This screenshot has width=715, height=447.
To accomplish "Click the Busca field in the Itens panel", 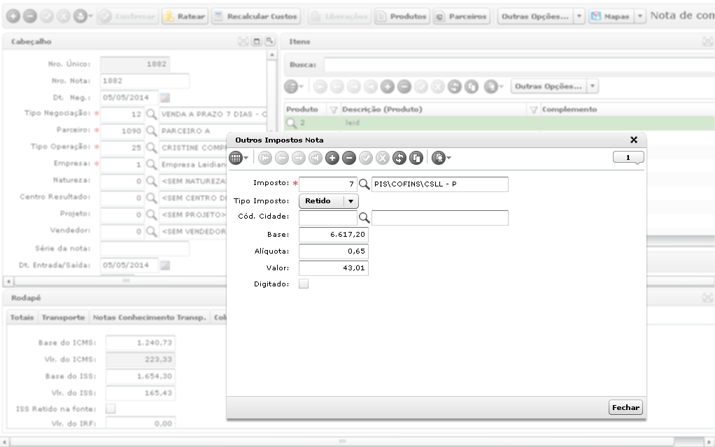I will click(519, 65).
